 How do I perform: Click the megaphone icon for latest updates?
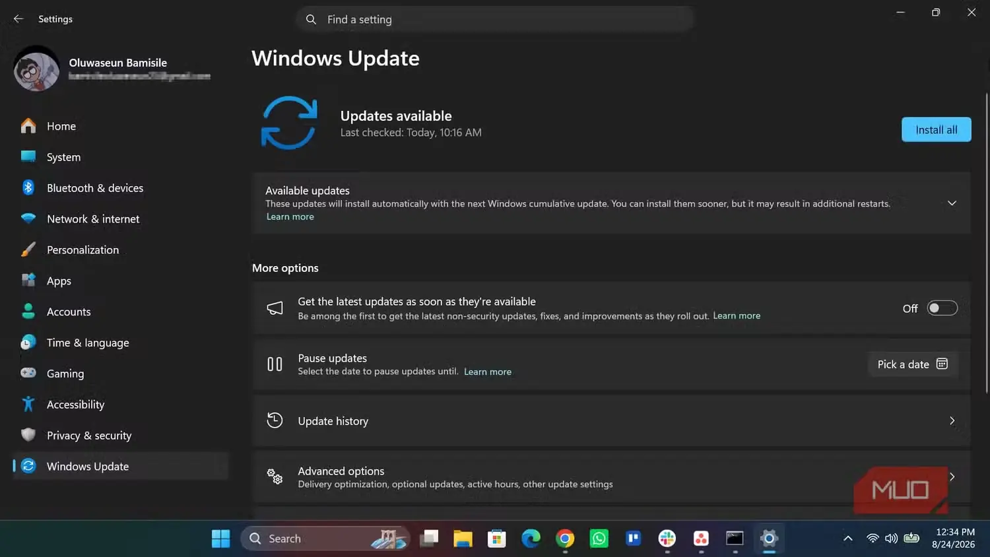pyautogui.click(x=275, y=308)
